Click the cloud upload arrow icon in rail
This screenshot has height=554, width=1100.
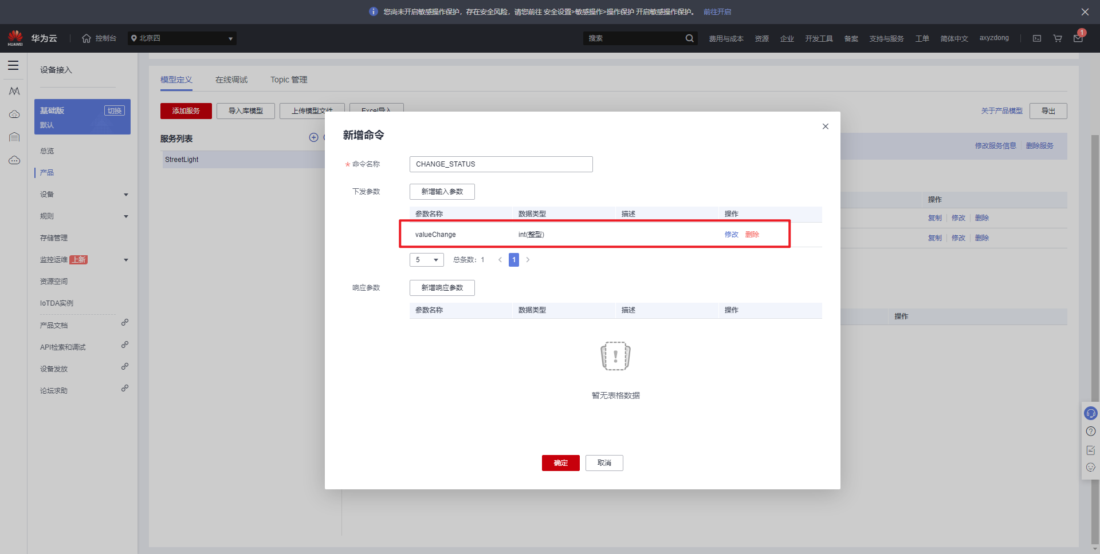[x=14, y=114]
